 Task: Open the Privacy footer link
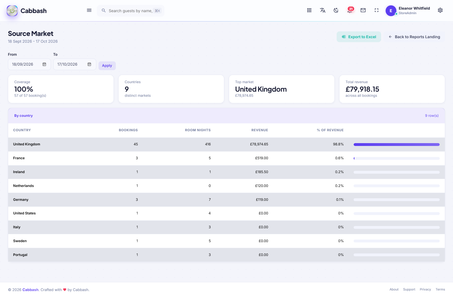(425, 289)
